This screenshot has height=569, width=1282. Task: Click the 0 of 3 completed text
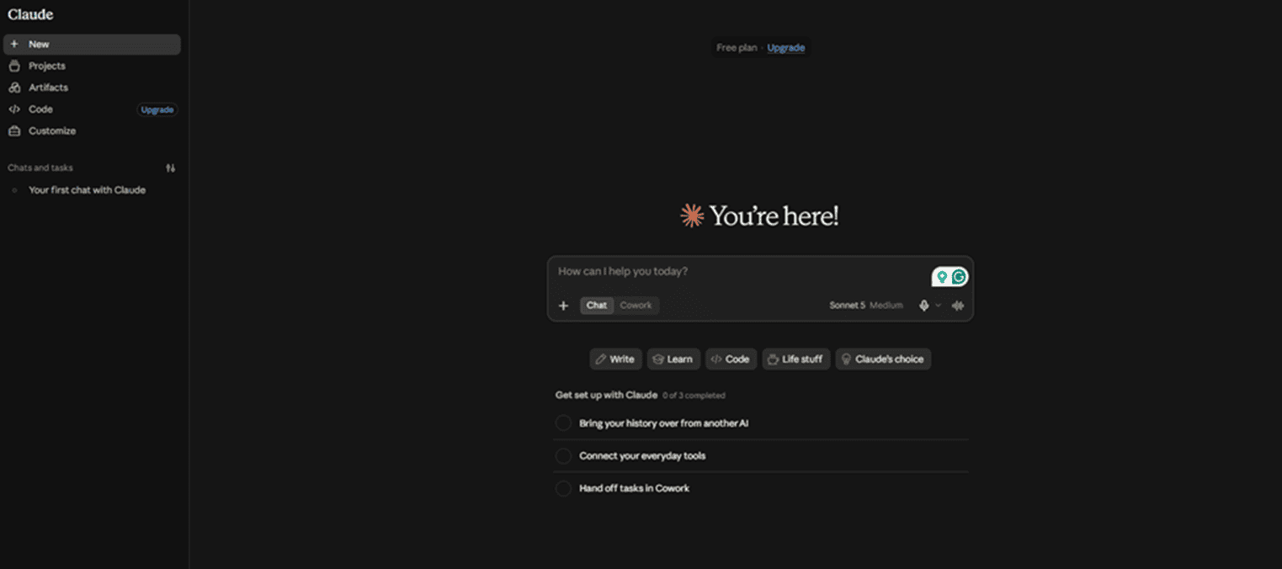coord(694,396)
